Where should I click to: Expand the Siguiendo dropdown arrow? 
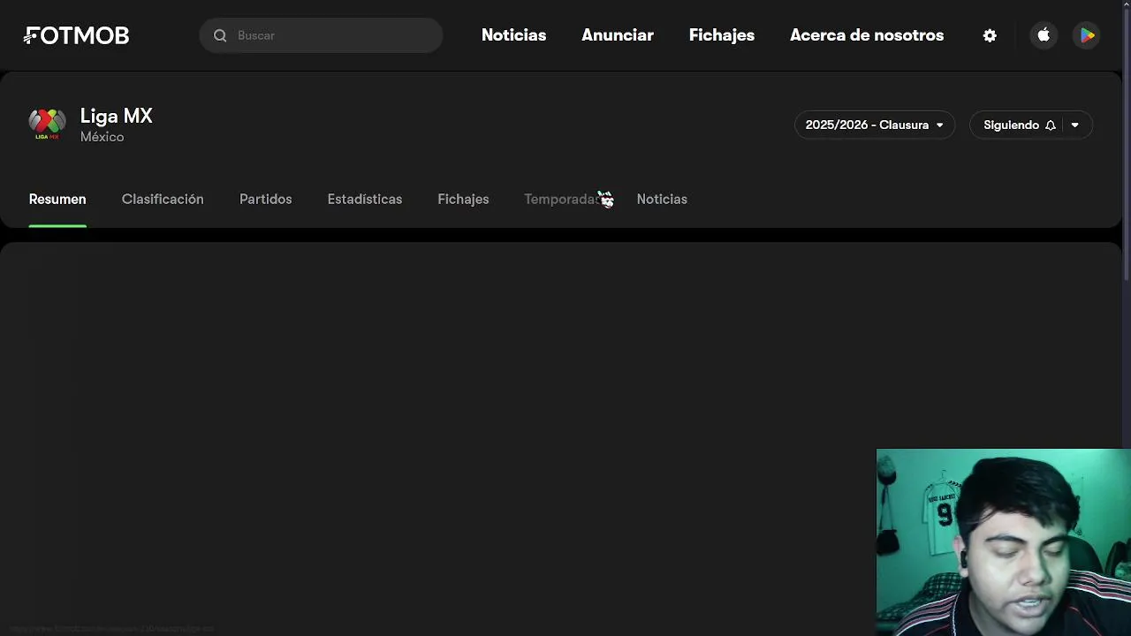1075,125
